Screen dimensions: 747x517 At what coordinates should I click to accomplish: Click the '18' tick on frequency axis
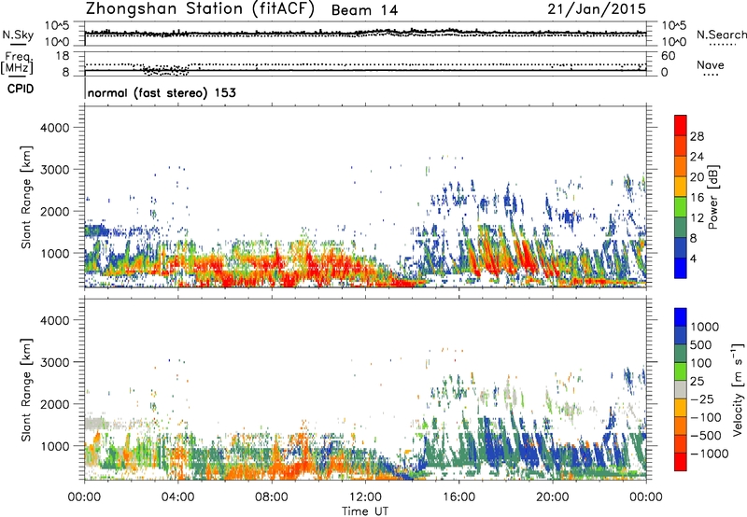(63, 56)
